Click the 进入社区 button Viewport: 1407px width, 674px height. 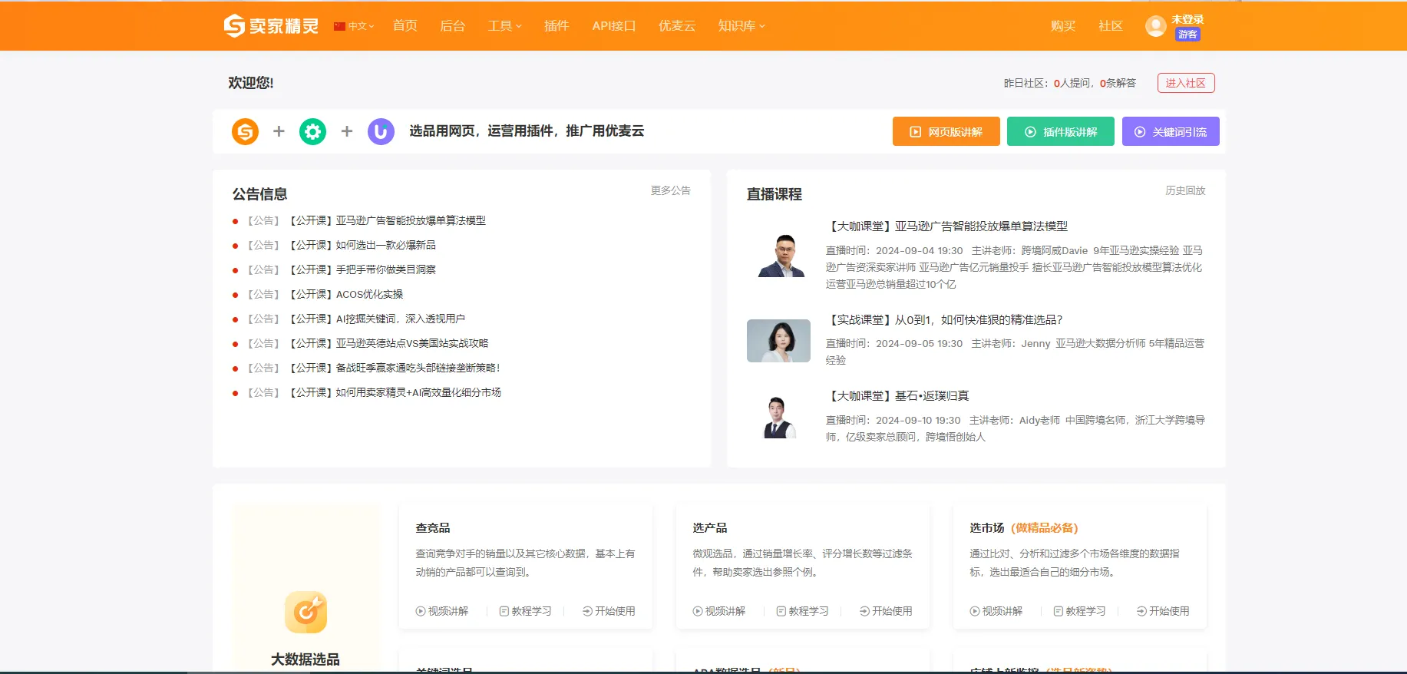pyautogui.click(x=1186, y=83)
